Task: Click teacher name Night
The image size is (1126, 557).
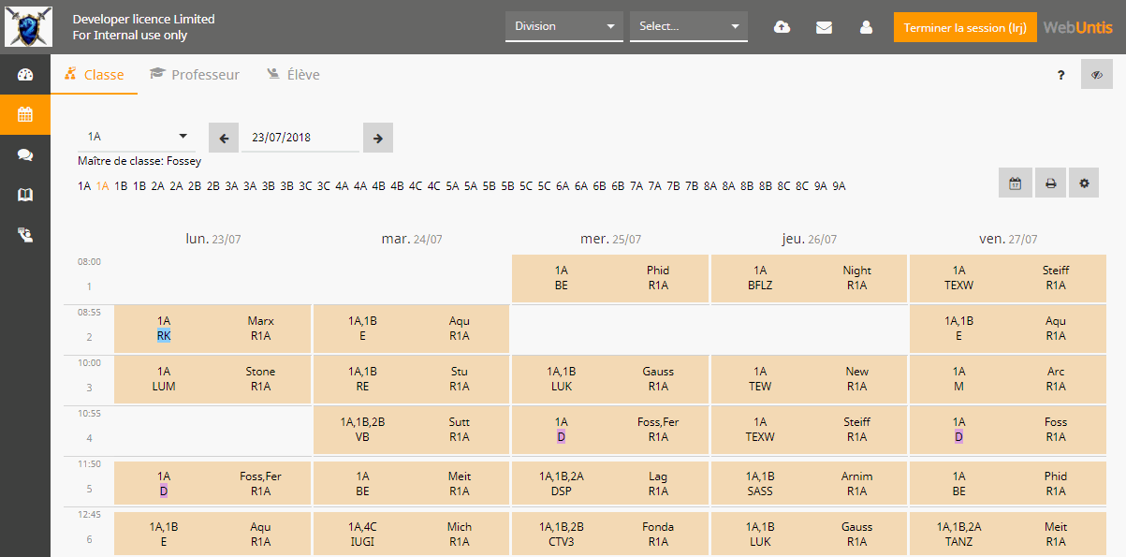Action: (857, 271)
